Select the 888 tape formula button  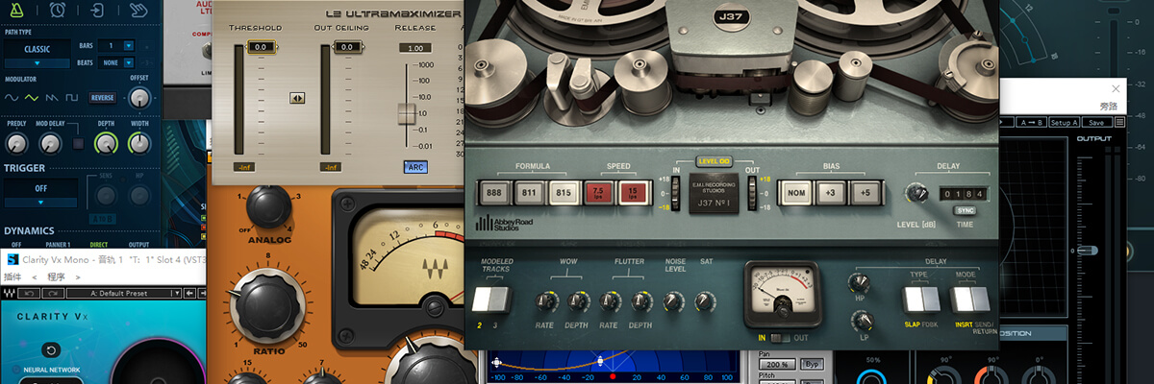(x=495, y=192)
